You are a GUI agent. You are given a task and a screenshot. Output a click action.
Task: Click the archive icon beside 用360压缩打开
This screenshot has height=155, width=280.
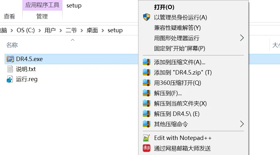(x=146, y=83)
